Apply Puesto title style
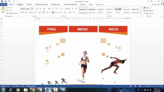This screenshot has width=164, height=92. [118, 10]
